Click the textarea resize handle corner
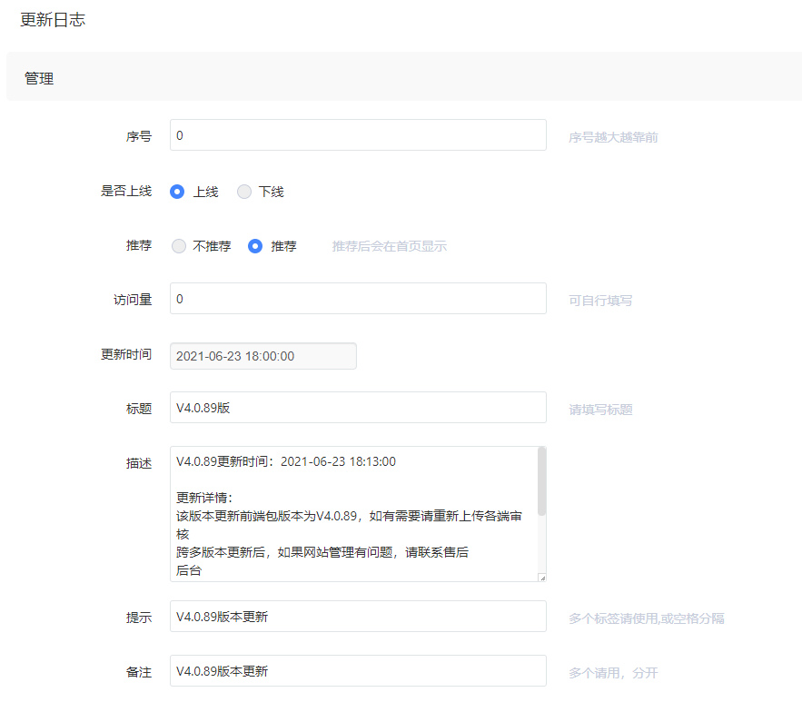Screen dimensions: 802x702 coord(542,578)
